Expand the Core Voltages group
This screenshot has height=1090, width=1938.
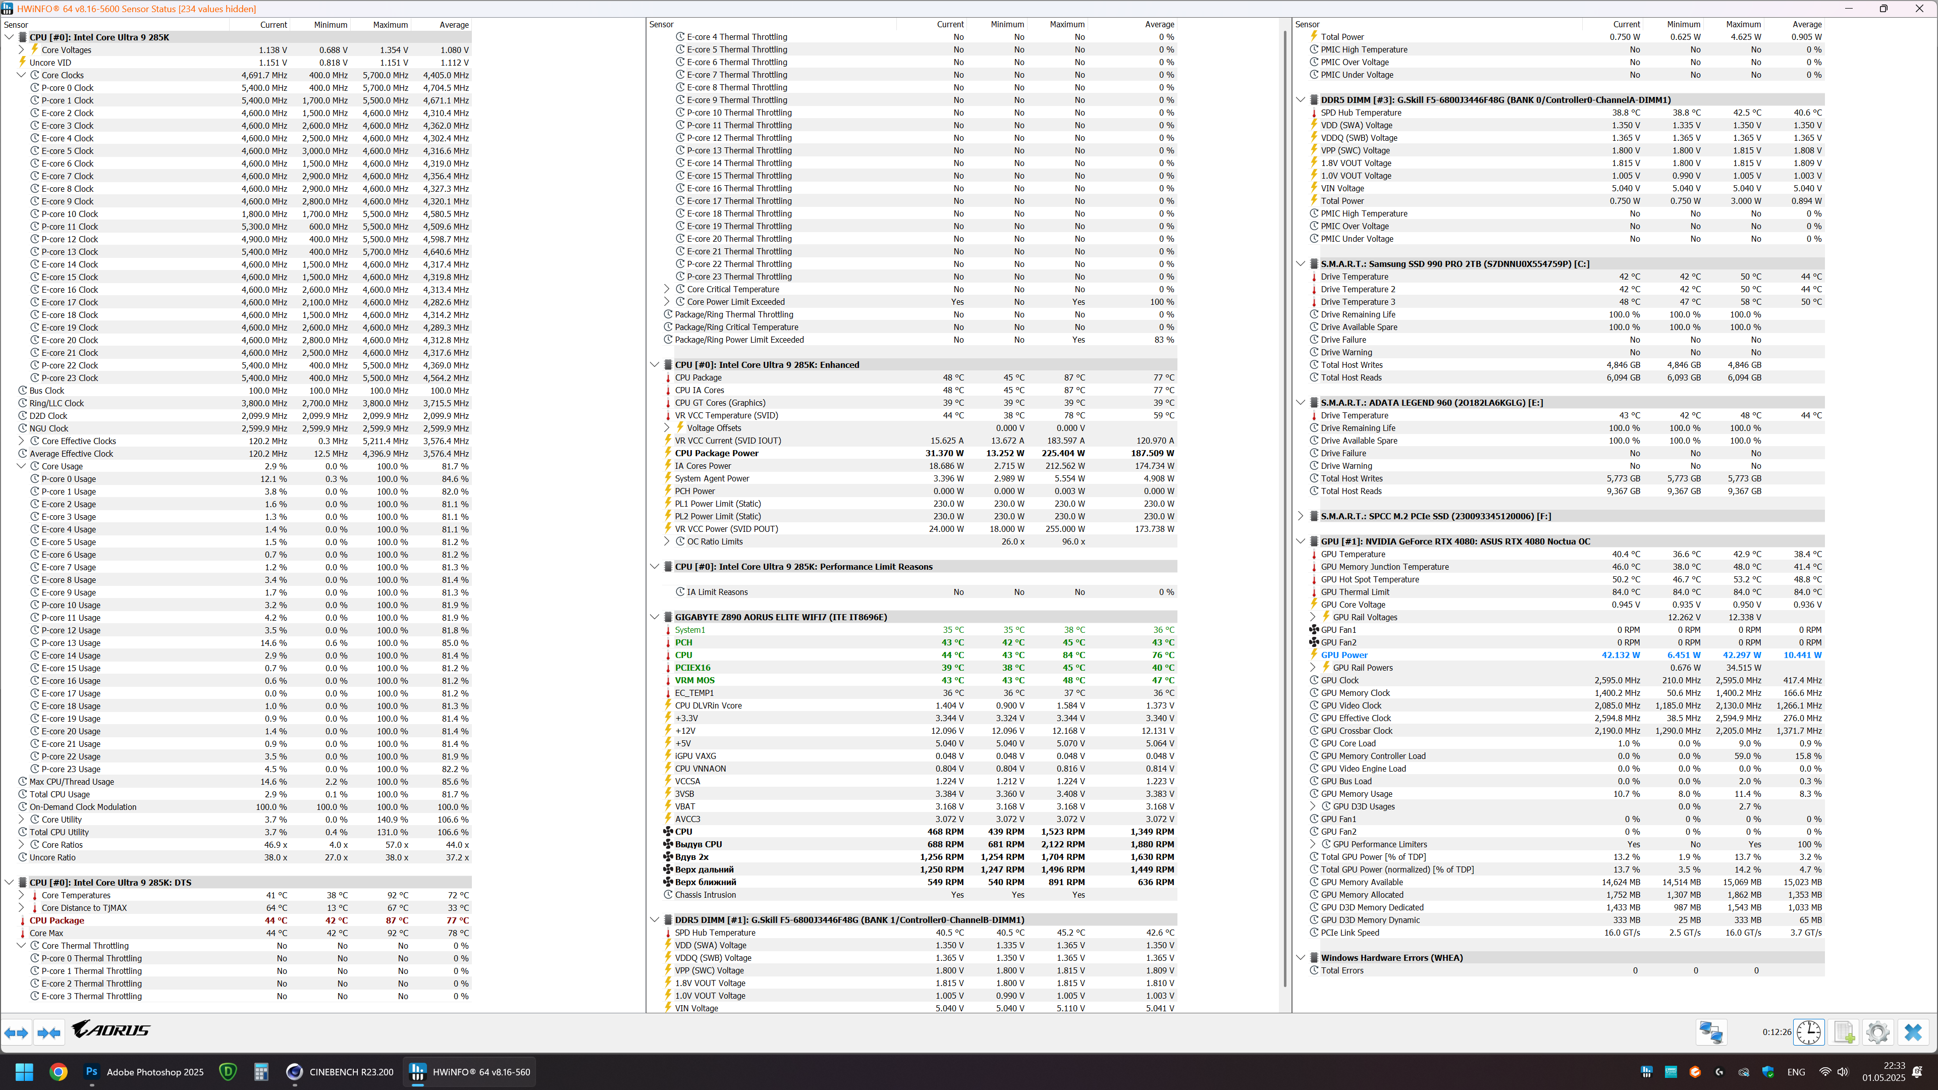tap(21, 49)
